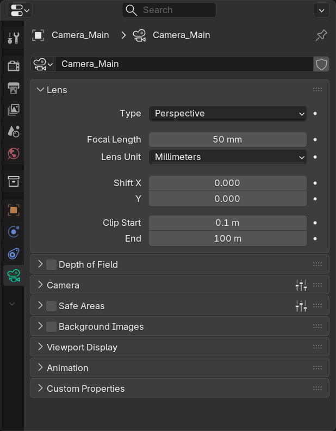
Task: Click the Focal Length 50 mm field
Action: [228, 140]
